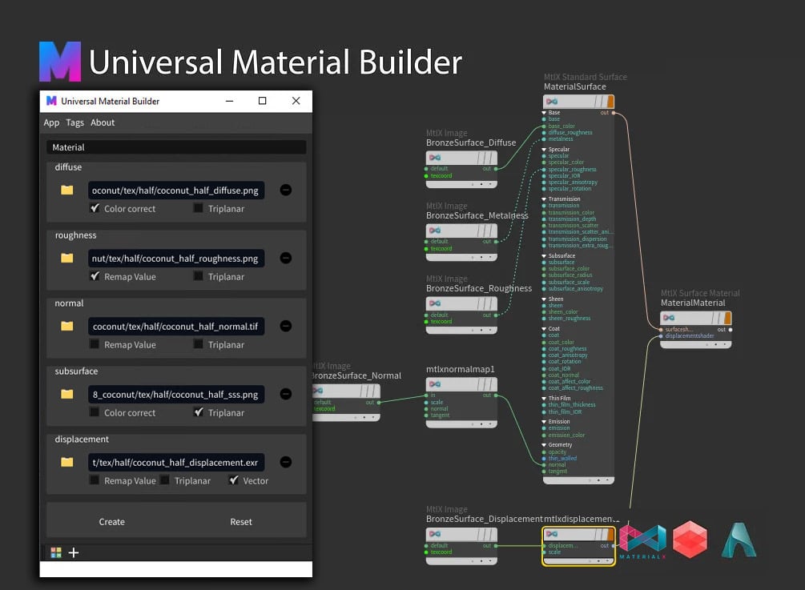Collapse the Coat parameter group

544,328
